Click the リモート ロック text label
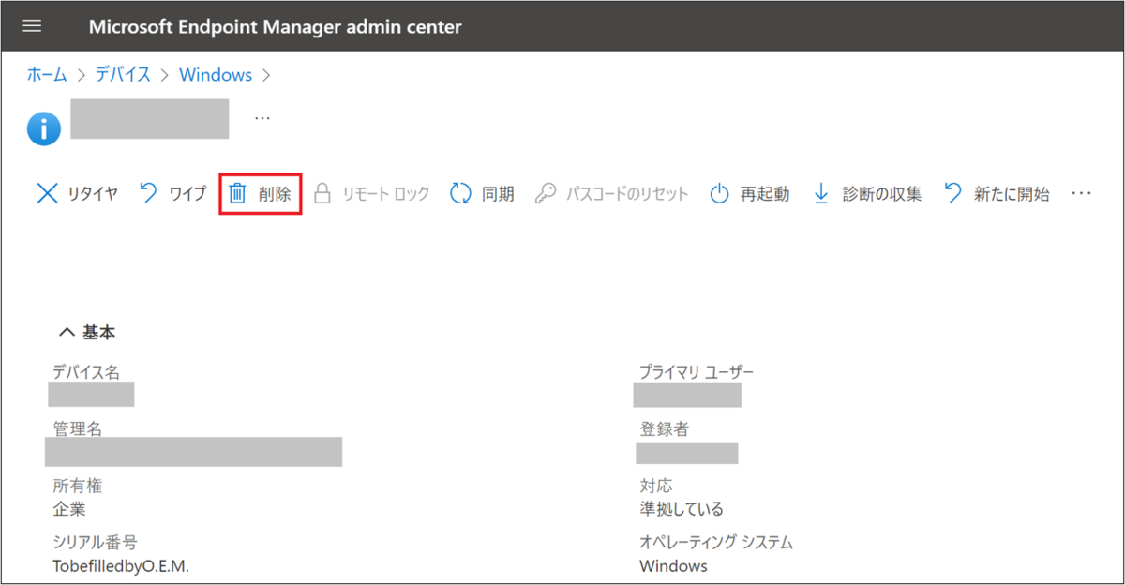Screen dimensions: 1125x585 click(x=386, y=194)
